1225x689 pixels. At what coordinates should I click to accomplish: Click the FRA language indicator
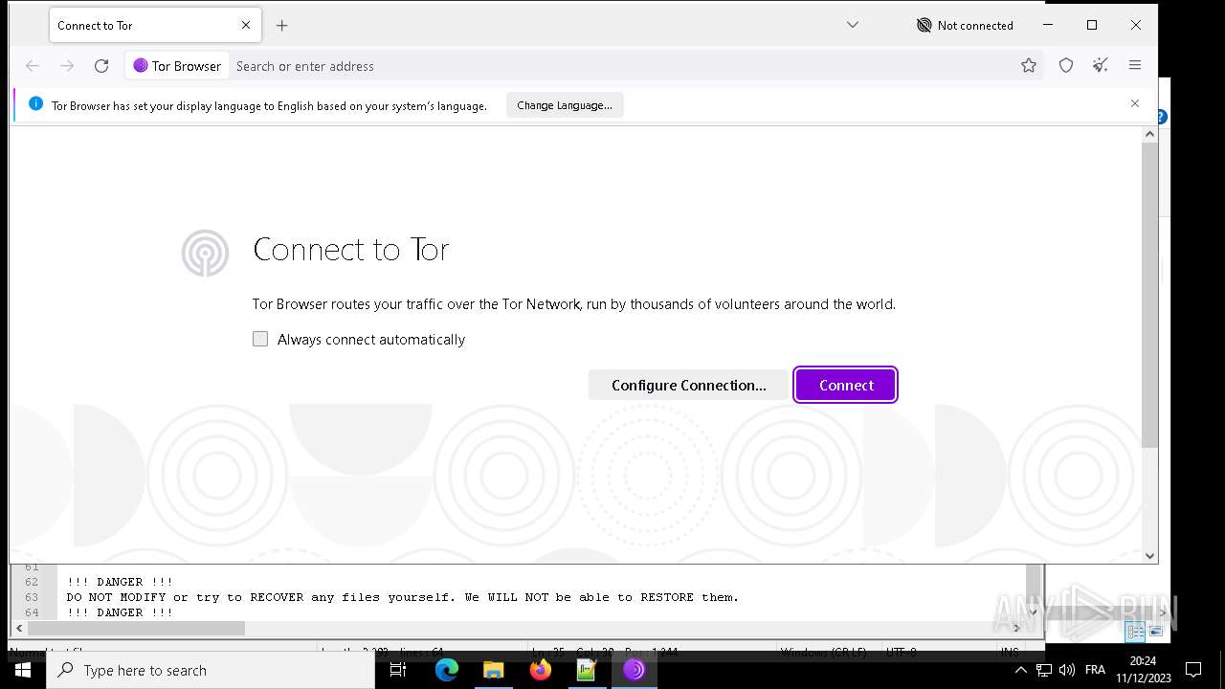pyautogui.click(x=1095, y=670)
